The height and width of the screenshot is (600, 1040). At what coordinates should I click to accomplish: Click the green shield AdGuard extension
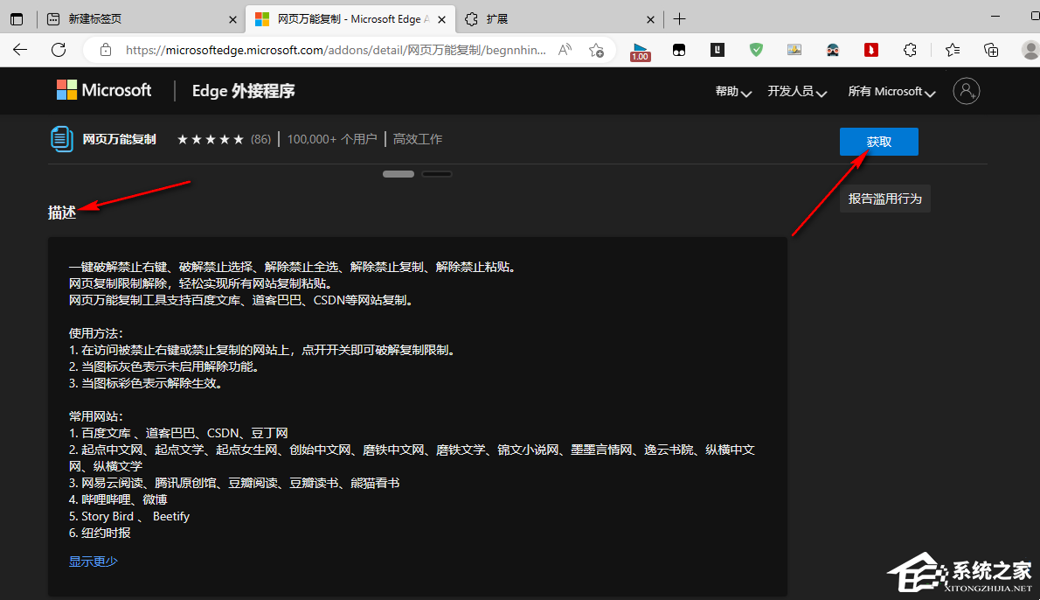tap(756, 50)
